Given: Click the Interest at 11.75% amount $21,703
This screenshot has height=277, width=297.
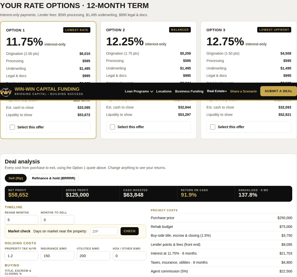Looking at the screenshot, I should 286,253.
